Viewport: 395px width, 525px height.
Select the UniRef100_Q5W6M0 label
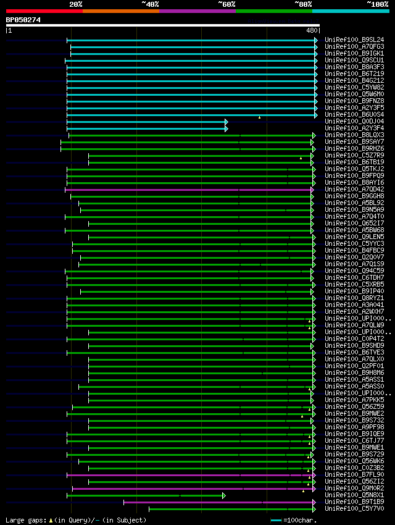(354, 94)
